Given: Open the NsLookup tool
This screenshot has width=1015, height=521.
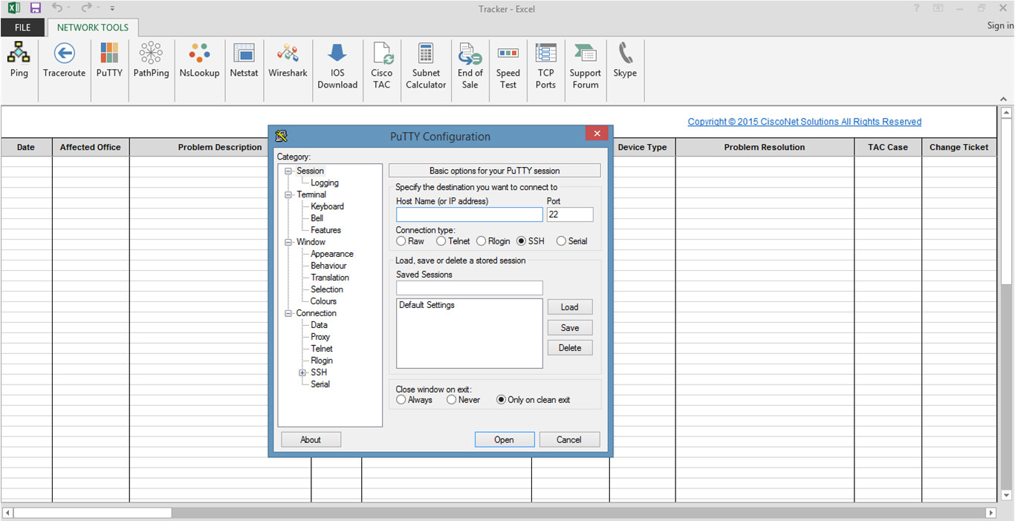Looking at the screenshot, I should (199, 60).
